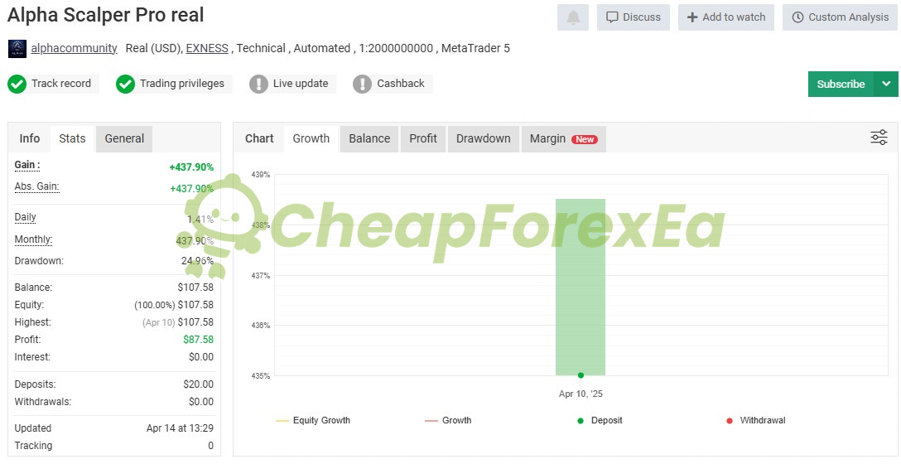This screenshot has width=901, height=464.
Task: Click the green Apr 10 growth bar
Action: click(581, 287)
